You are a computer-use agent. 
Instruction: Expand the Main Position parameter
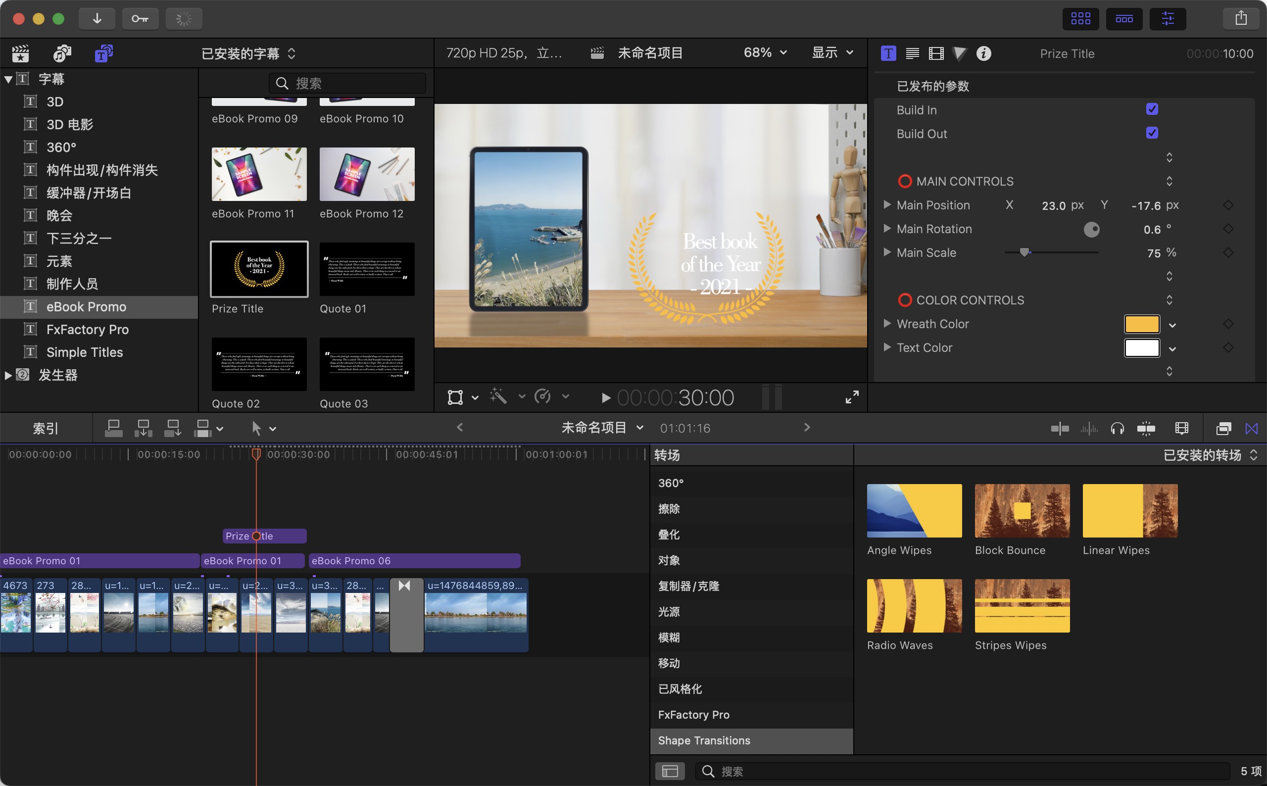(887, 205)
